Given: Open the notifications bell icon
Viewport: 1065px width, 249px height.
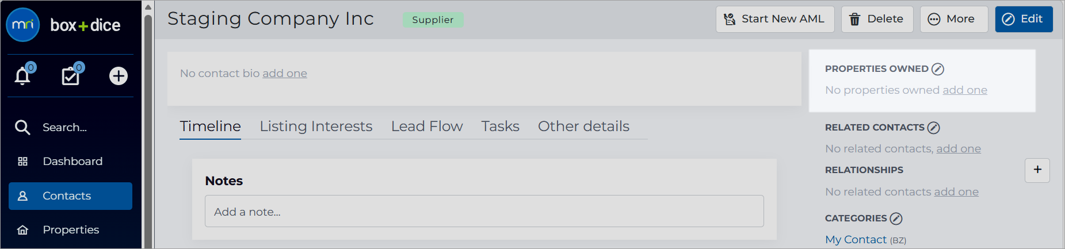Looking at the screenshot, I should click(22, 76).
